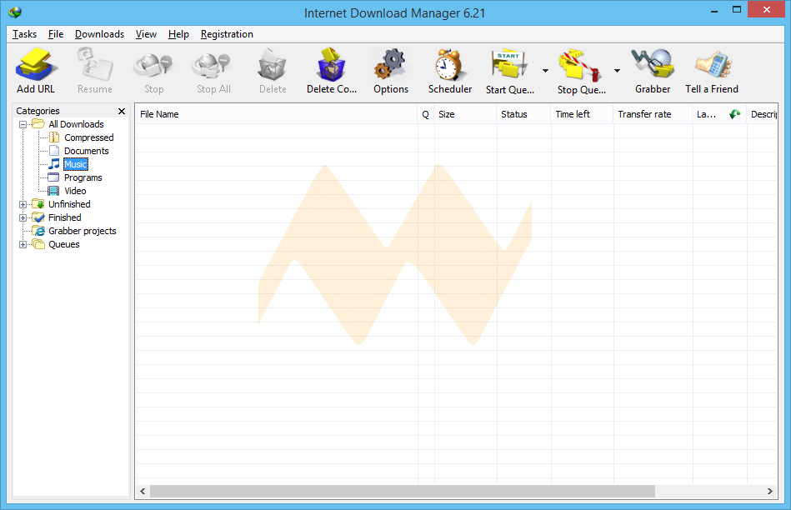
Task: Open the File menu
Action: (56, 34)
